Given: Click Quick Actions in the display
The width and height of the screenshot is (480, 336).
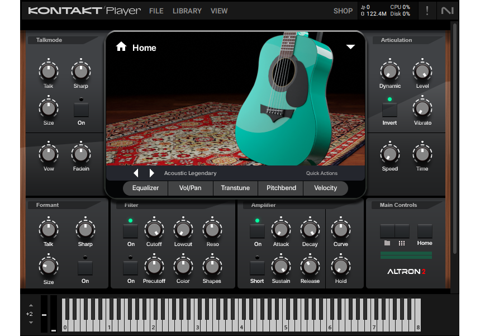Looking at the screenshot, I should pyautogui.click(x=322, y=173).
